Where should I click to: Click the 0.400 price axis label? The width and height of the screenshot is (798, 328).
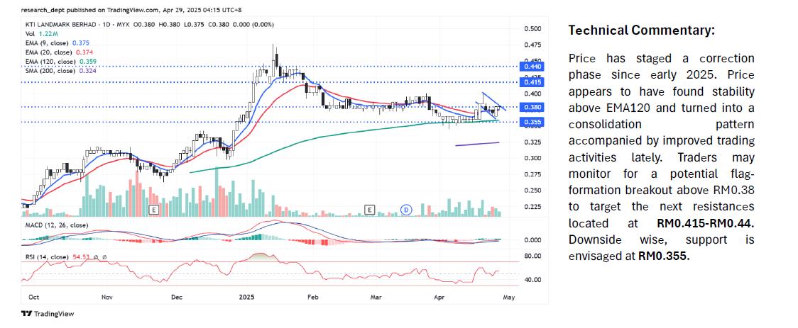pyautogui.click(x=532, y=94)
